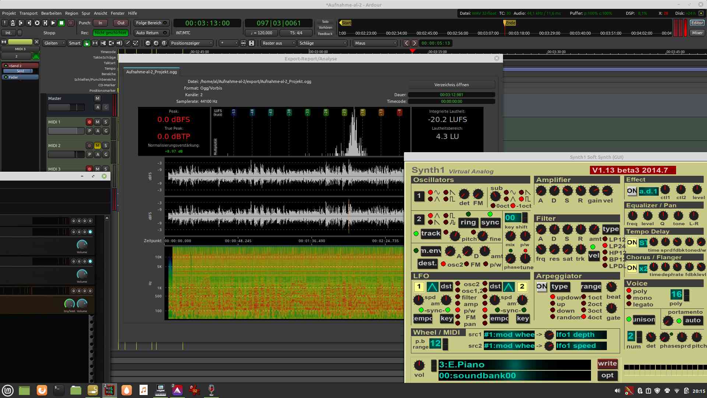Screen dimensions: 707x398
Task: Zoom out with the minus icon
Action: pyautogui.click(x=148, y=43)
